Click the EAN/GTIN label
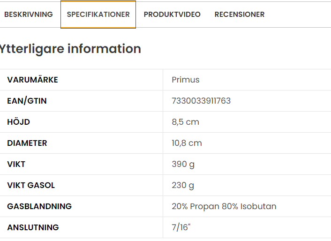The width and height of the screenshot is (331, 241). (27, 101)
